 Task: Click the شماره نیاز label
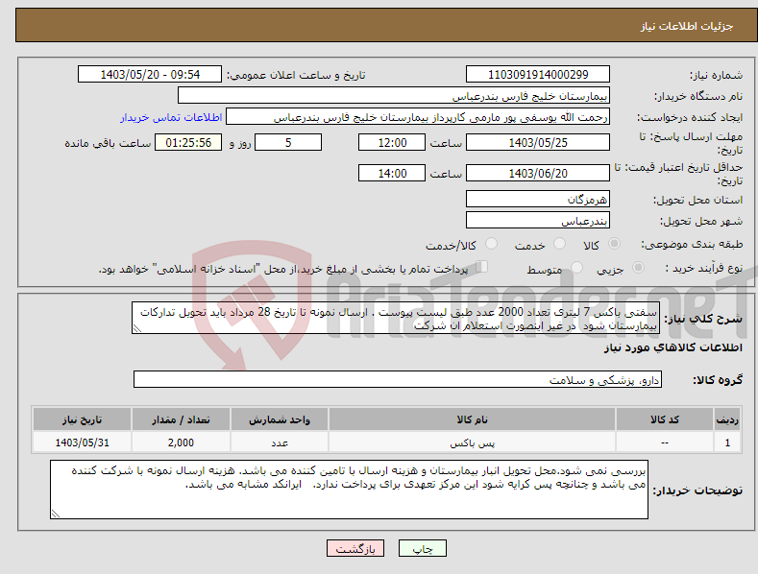[x=716, y=75]
